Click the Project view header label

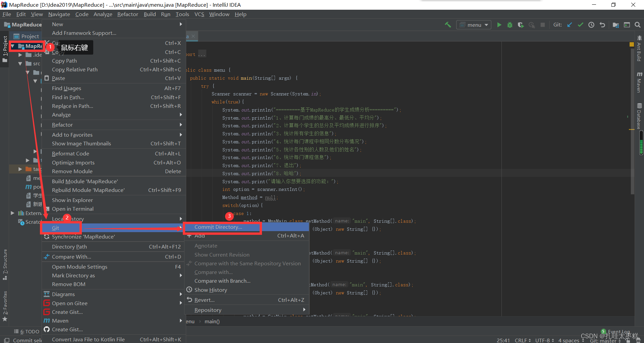coord(30,36)
